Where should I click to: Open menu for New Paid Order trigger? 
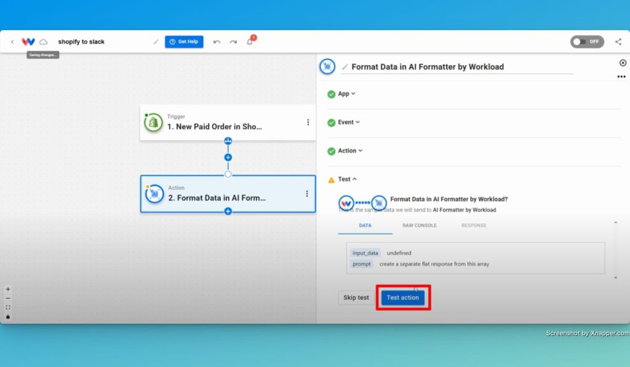(x=308, y=122)
